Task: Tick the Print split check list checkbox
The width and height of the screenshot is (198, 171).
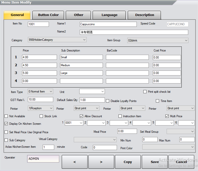Action: 145,91
